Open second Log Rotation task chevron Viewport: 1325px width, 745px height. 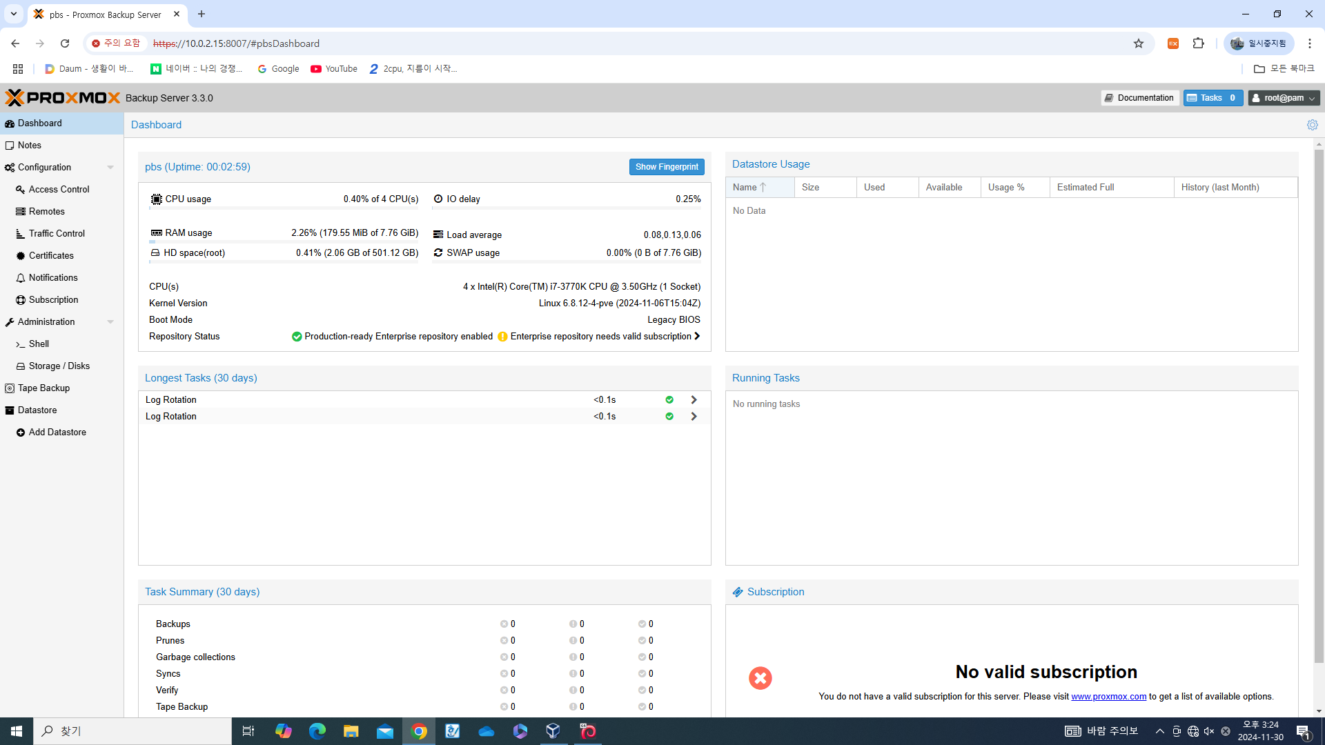coord(694,417)
